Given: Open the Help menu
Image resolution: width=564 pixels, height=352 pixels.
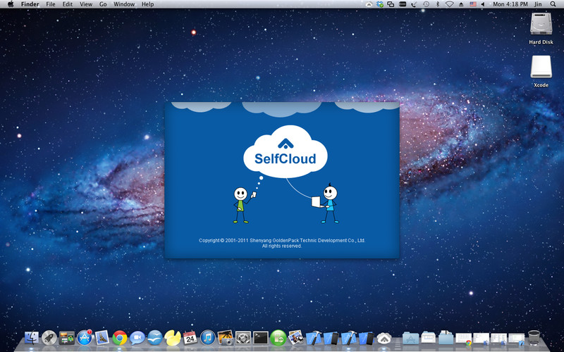Looking at the screenshot, I should pos(147,4).
